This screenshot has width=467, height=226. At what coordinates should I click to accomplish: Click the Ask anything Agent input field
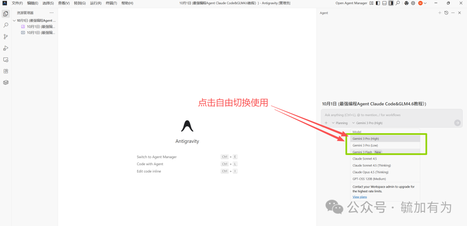(x=392, y=115)
